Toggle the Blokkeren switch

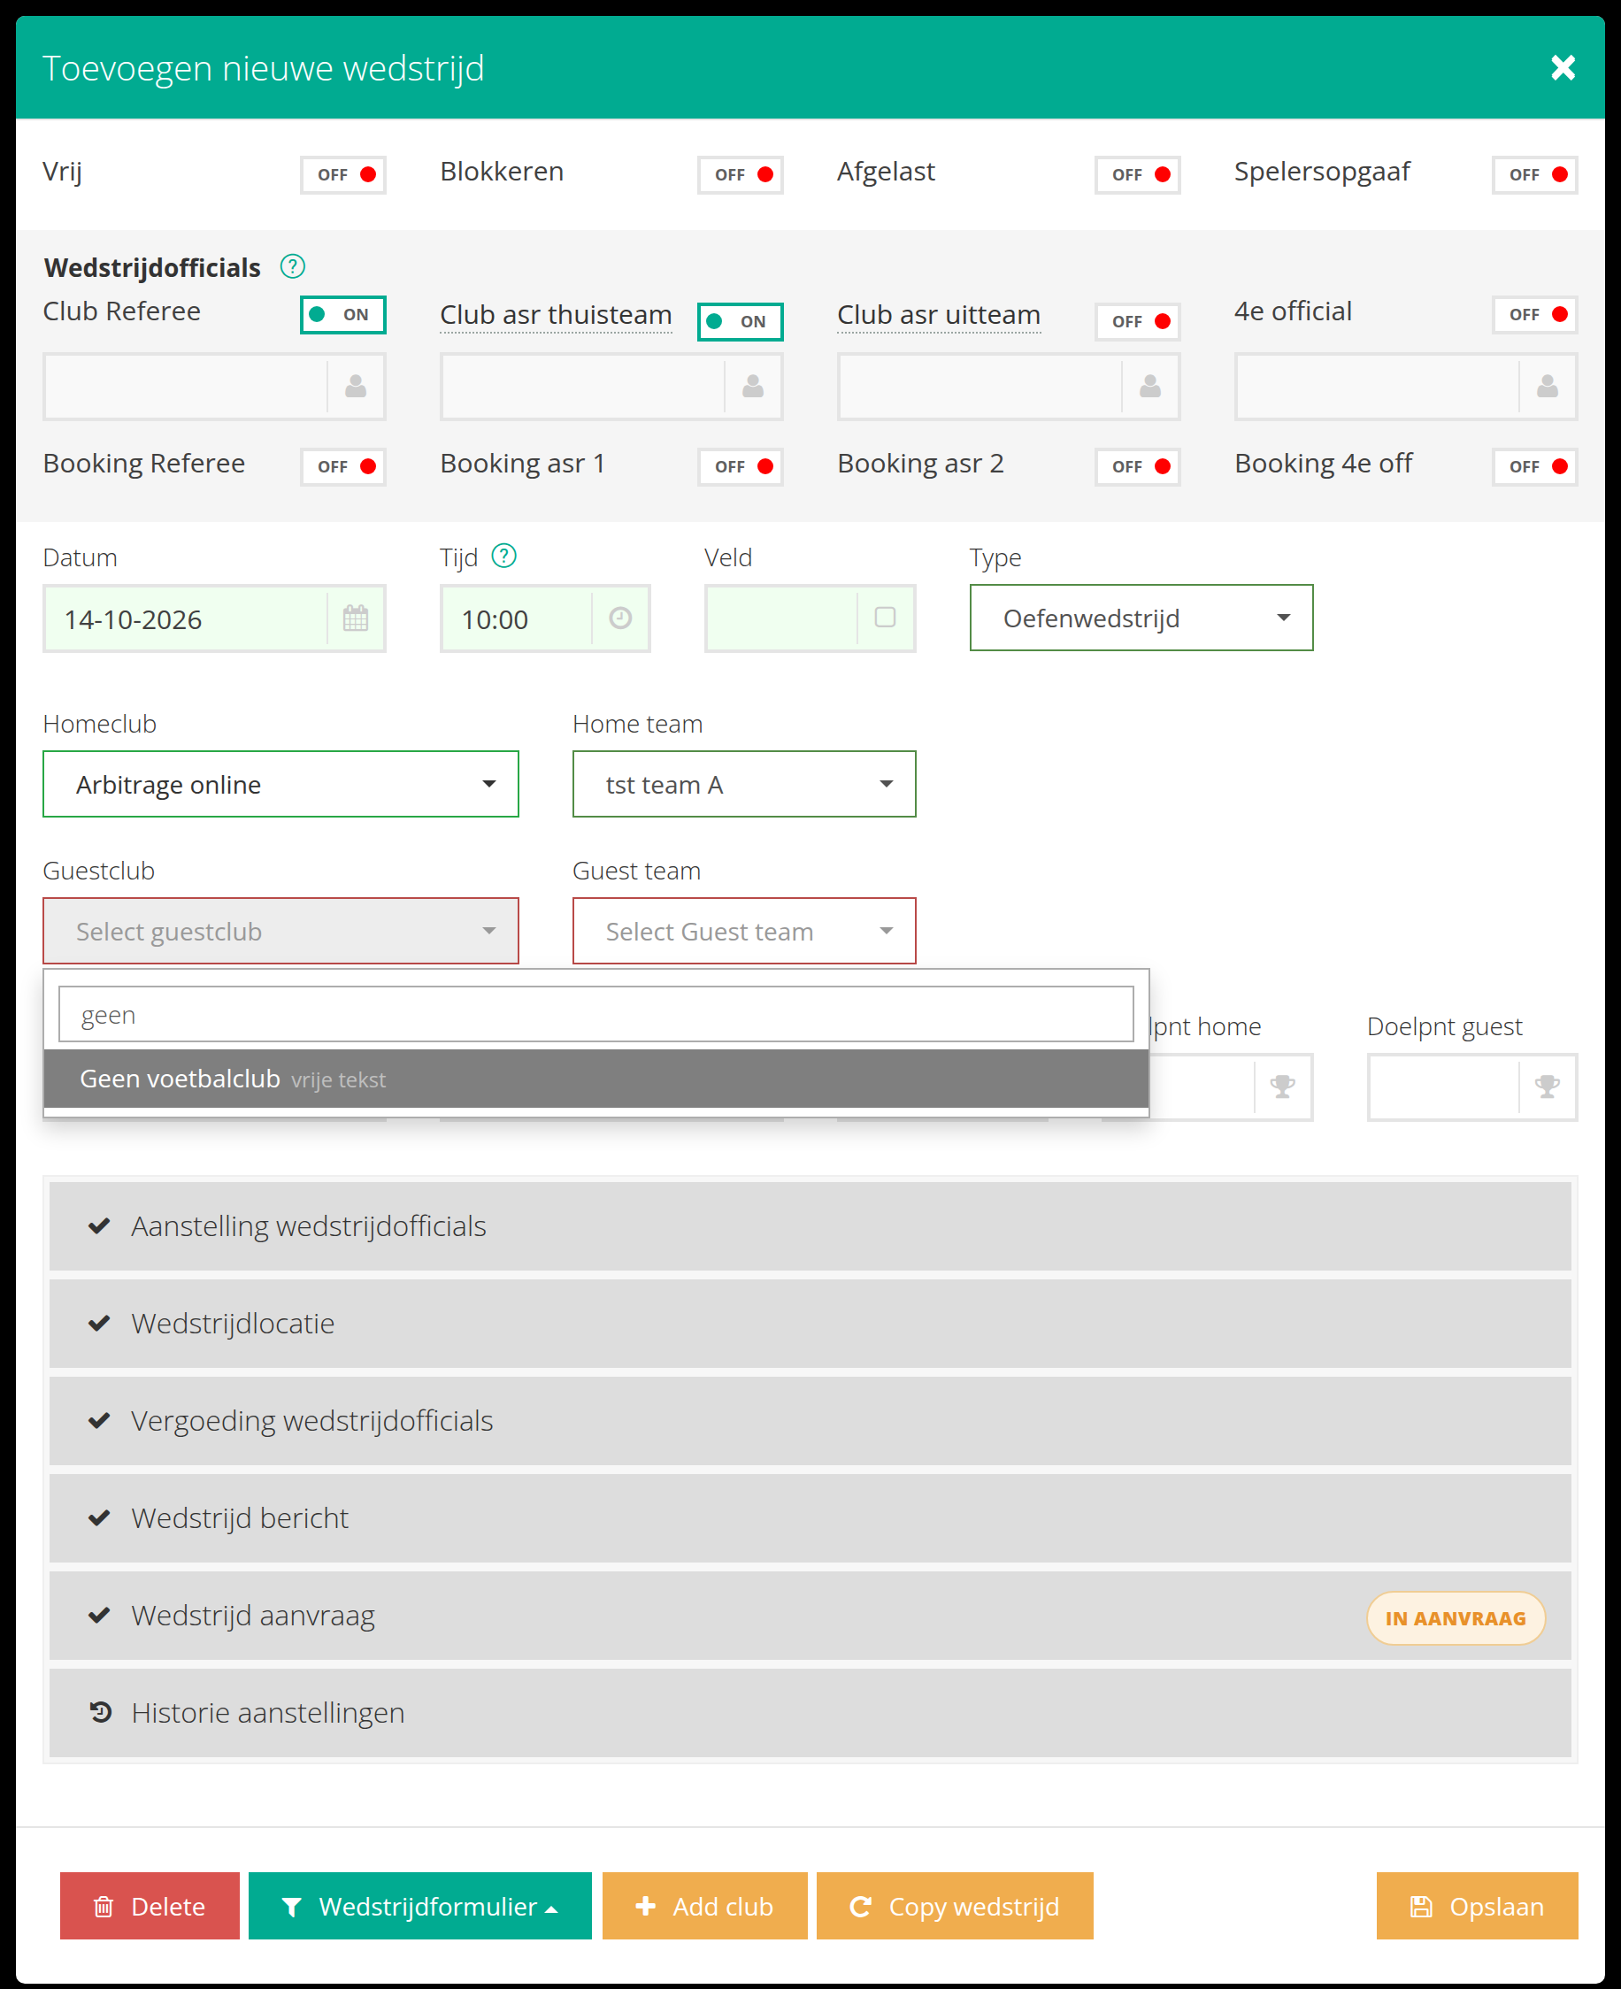tap(741, 174)
